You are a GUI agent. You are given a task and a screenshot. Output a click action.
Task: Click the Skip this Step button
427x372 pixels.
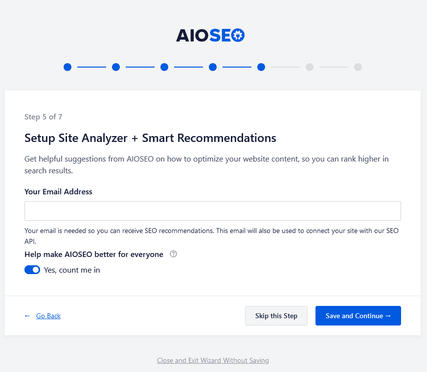click(x=276, y=316)
